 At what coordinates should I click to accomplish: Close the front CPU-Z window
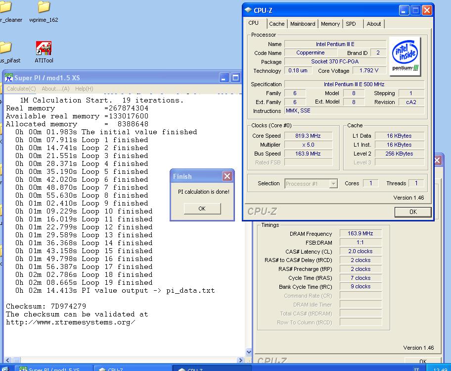(x=427, y=10)
